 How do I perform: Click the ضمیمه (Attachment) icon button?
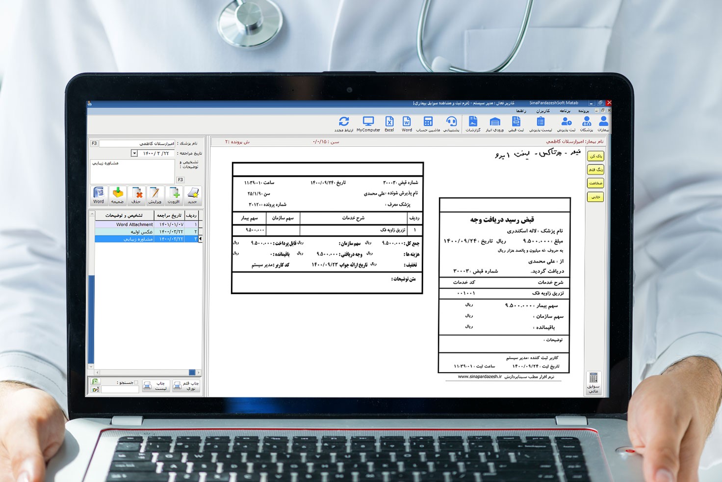click(118, 195)
